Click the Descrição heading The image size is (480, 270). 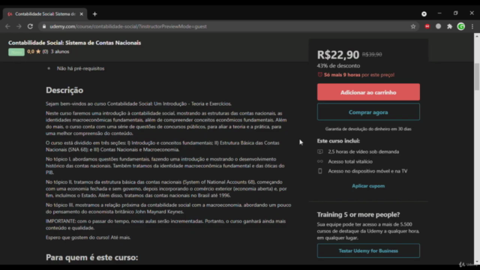click(64, 90)
